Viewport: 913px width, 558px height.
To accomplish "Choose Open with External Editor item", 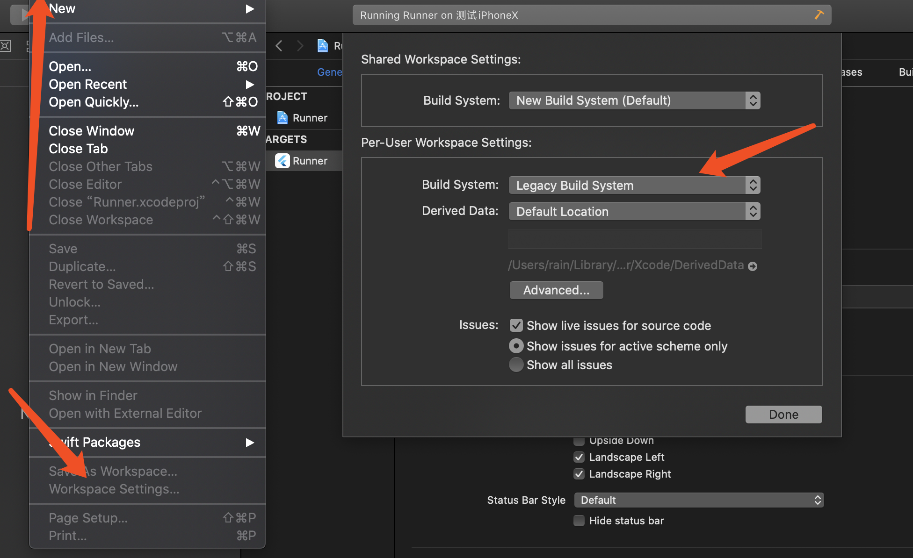I will (x=147, y=413).
